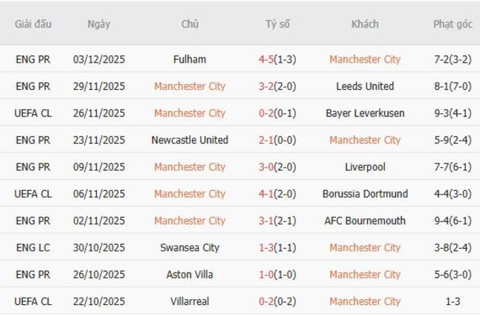This screenshot has height=316, width=480.
Task: Select the "Ngày" column header
Action: [98, 24]
